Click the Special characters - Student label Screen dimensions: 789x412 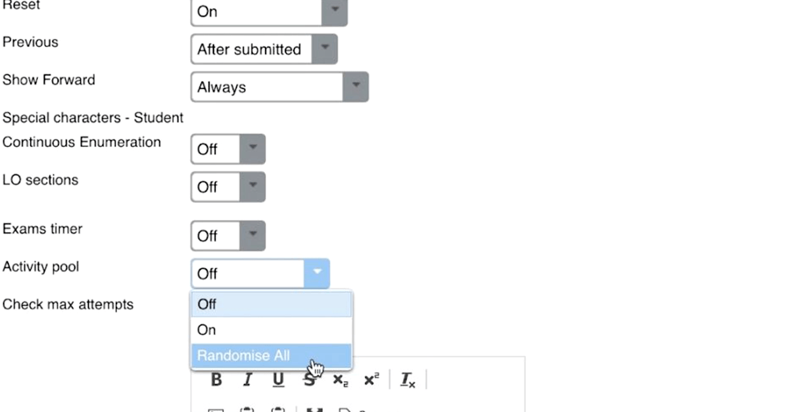point(93,118)
